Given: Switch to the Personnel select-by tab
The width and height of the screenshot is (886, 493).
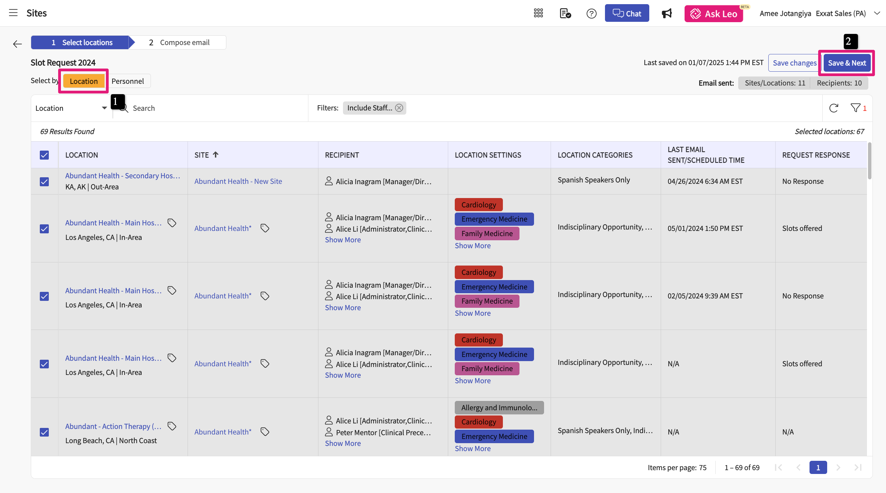Looking at the screenshot, I should pos(127,81).
